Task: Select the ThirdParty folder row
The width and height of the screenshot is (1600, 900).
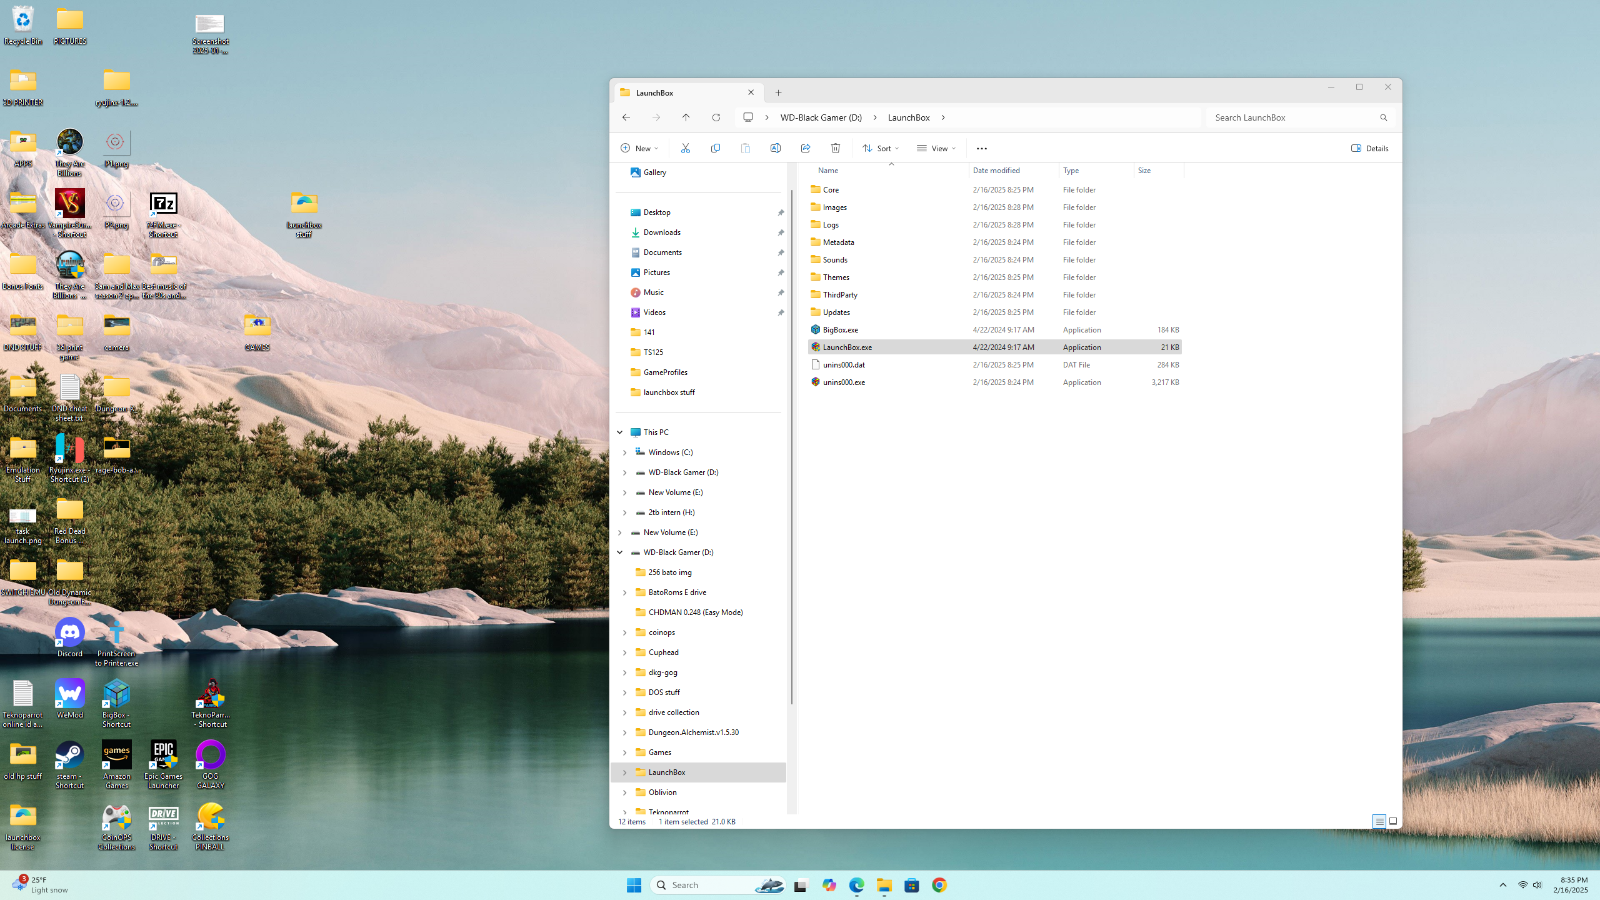Action: (994, 294)
